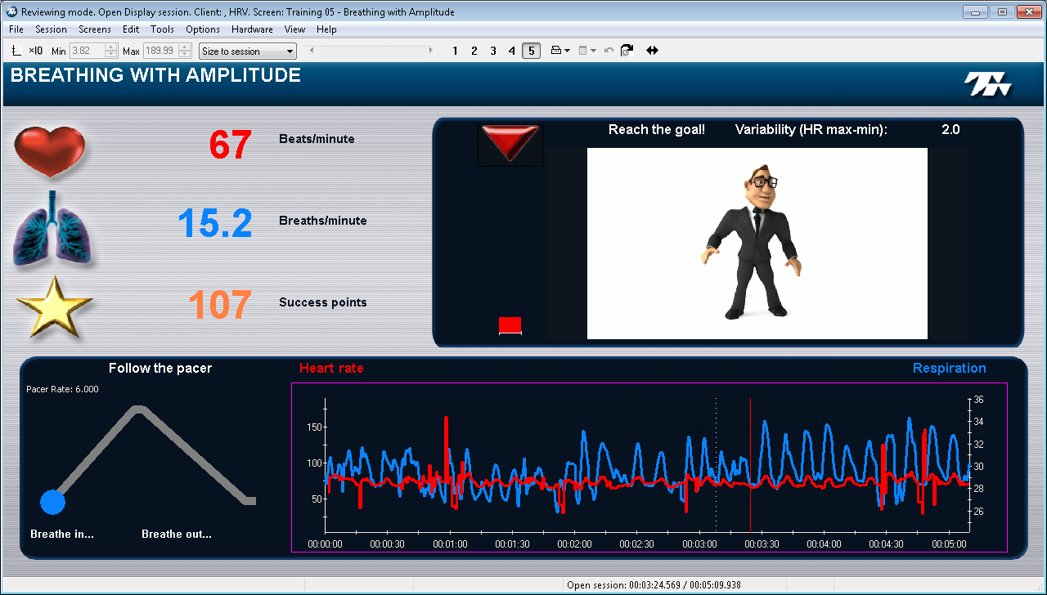This screenshot has height=595, width=1047.
Task: Click the small red bar gauge
Action: 510,325
